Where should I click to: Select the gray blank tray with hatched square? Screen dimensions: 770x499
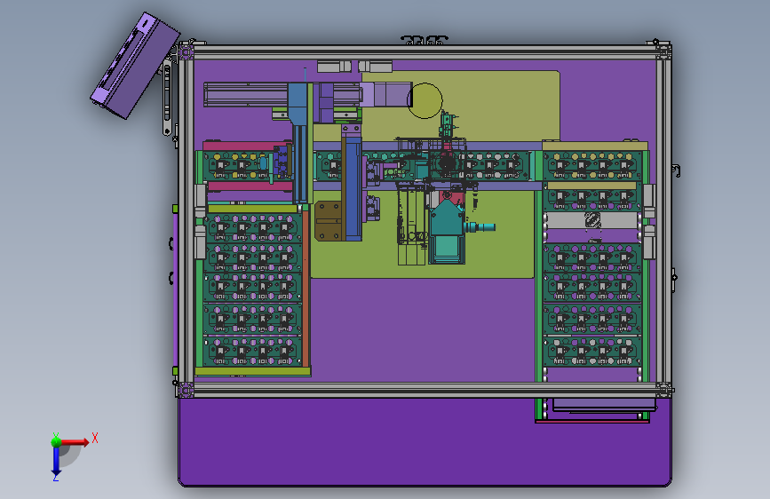(x=592, y=219)
